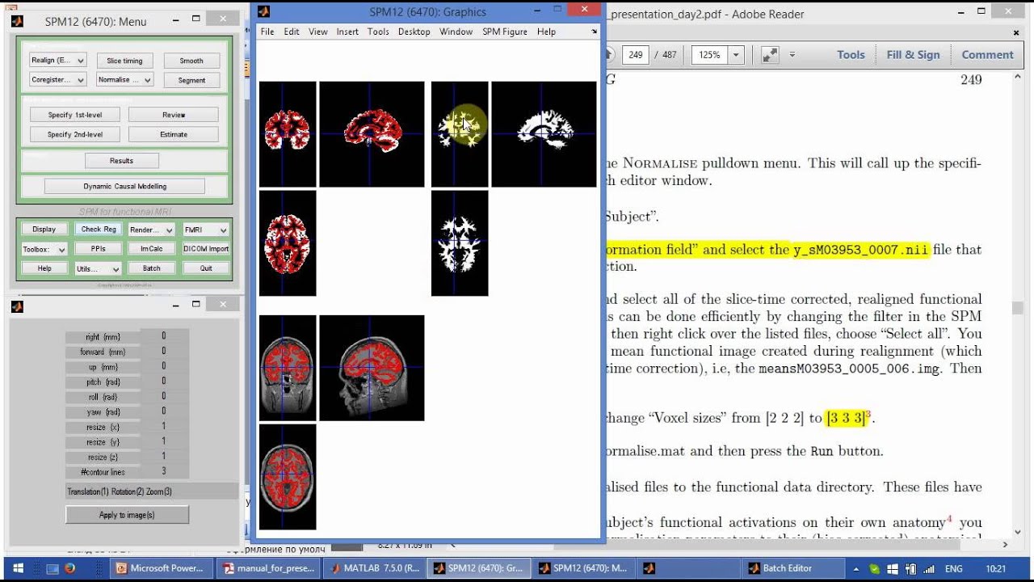
Task: Open the ImCalc tool
Action: (x=151, y=249)
